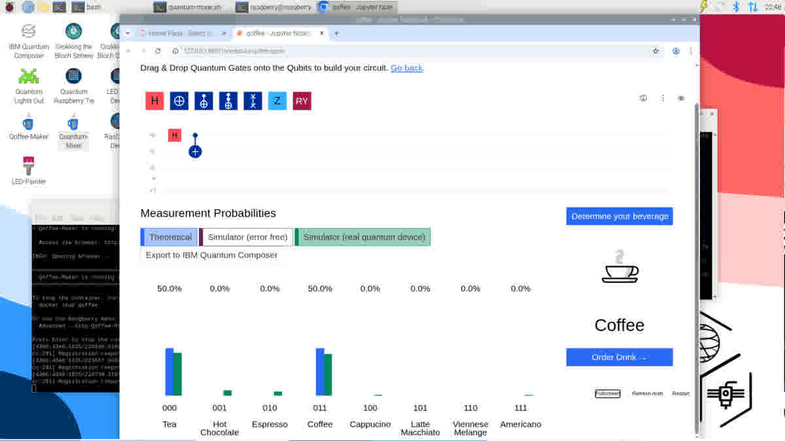Click Determine your beverage button
Viewport: 785px width, 441px height.
pos(619,216)
